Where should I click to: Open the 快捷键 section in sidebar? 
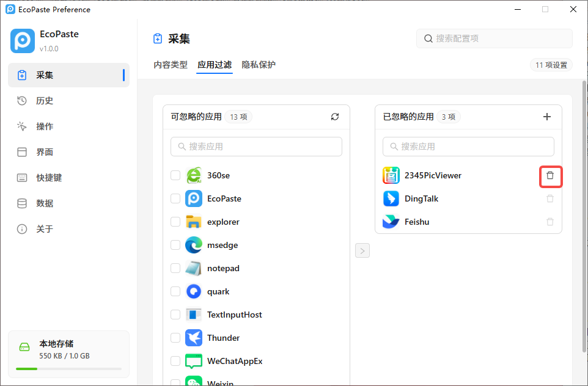click(68, 178)
